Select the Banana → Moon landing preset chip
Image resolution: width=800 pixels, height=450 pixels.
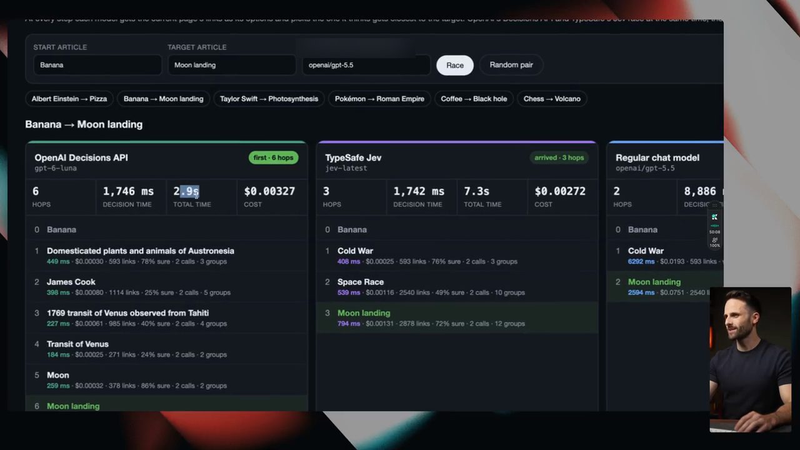(x=163, y=99)
